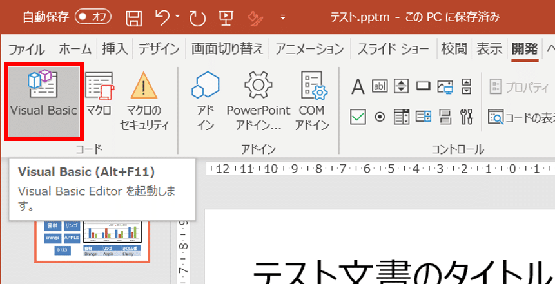555x284 pixels.
Task: Click the Save floppy disk icon
Action: 134,17
